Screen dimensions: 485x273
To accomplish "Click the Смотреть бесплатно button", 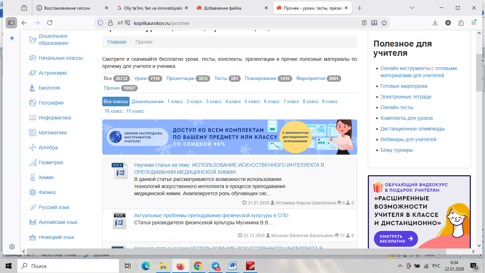I will (x=396, y=239).
